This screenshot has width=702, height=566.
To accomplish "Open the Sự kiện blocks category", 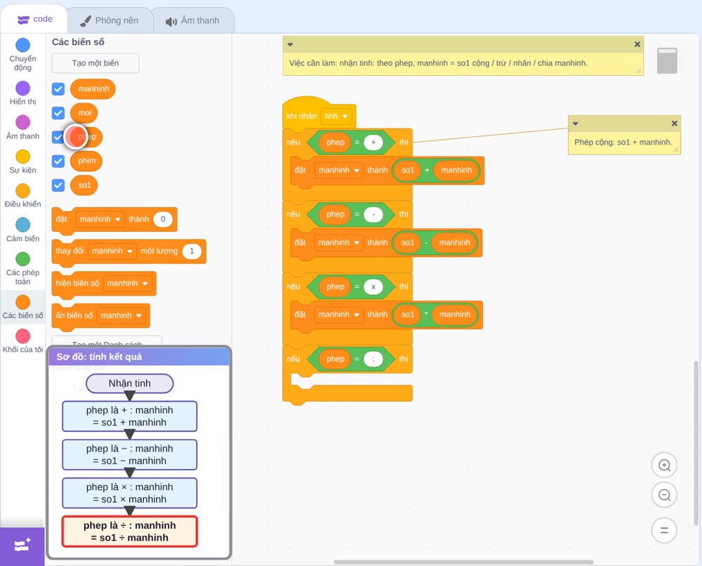I will (22, 162).
